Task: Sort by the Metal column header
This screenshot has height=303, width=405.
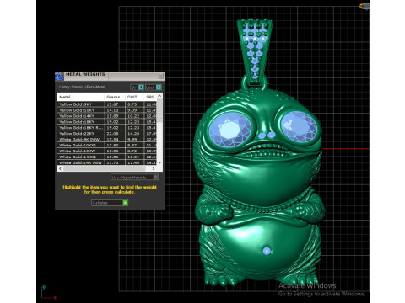Action: tap(81, 97)
